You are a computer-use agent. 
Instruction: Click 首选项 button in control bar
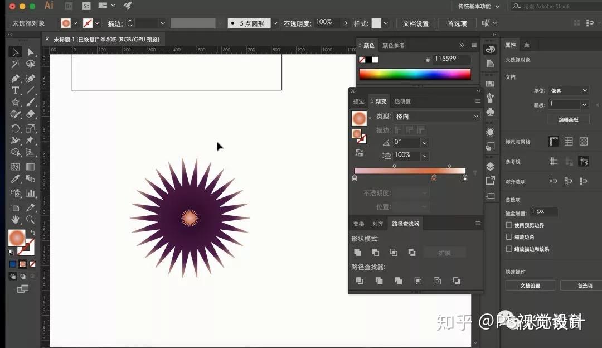pos(457,23)
